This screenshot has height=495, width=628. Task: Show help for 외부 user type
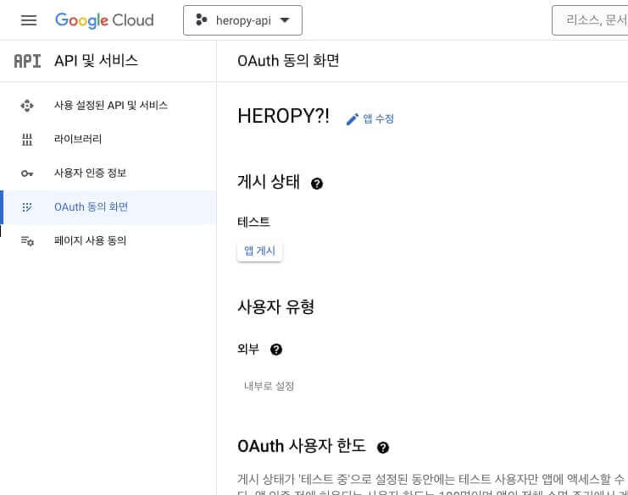(276, 349)
